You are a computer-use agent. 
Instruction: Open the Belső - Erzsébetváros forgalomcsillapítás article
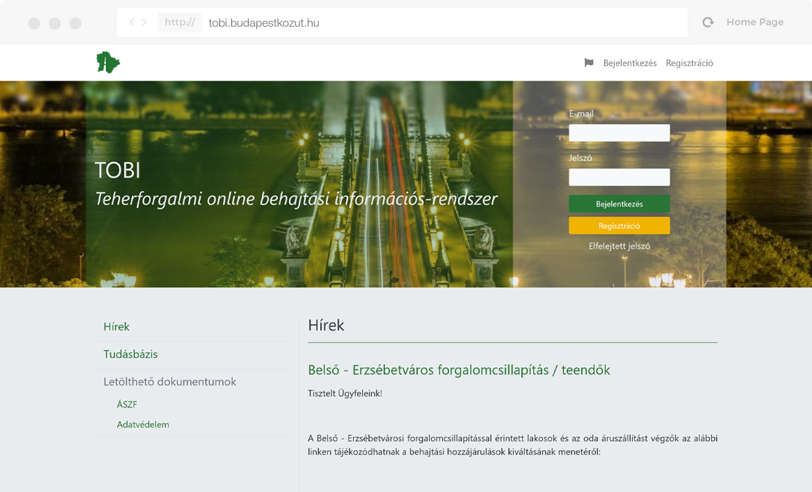(x=459, y=370)
